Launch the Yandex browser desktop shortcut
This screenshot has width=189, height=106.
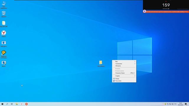(x=4, y=34)
